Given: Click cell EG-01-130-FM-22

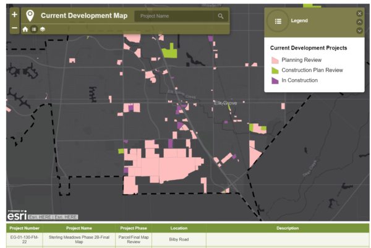Looking at the screenshot, I should point(24,239).
